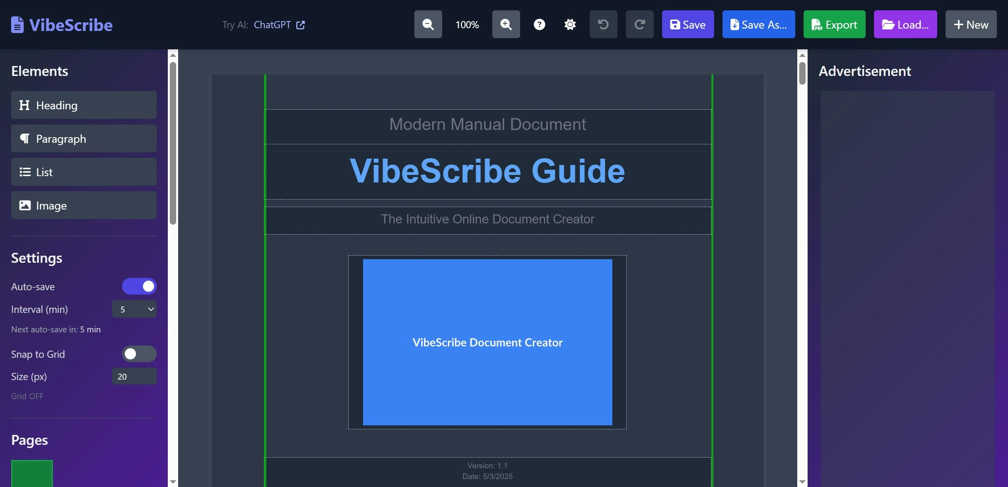
Task: Click the zoom out magnifier icon
Action: click(x=428, y=25)
